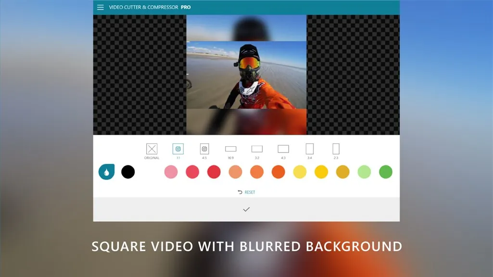The width and height of the screenshot is (493, 277).
Task: Click the Reset link below the colors
Action: pyautogui.click(x=245, y=192)
